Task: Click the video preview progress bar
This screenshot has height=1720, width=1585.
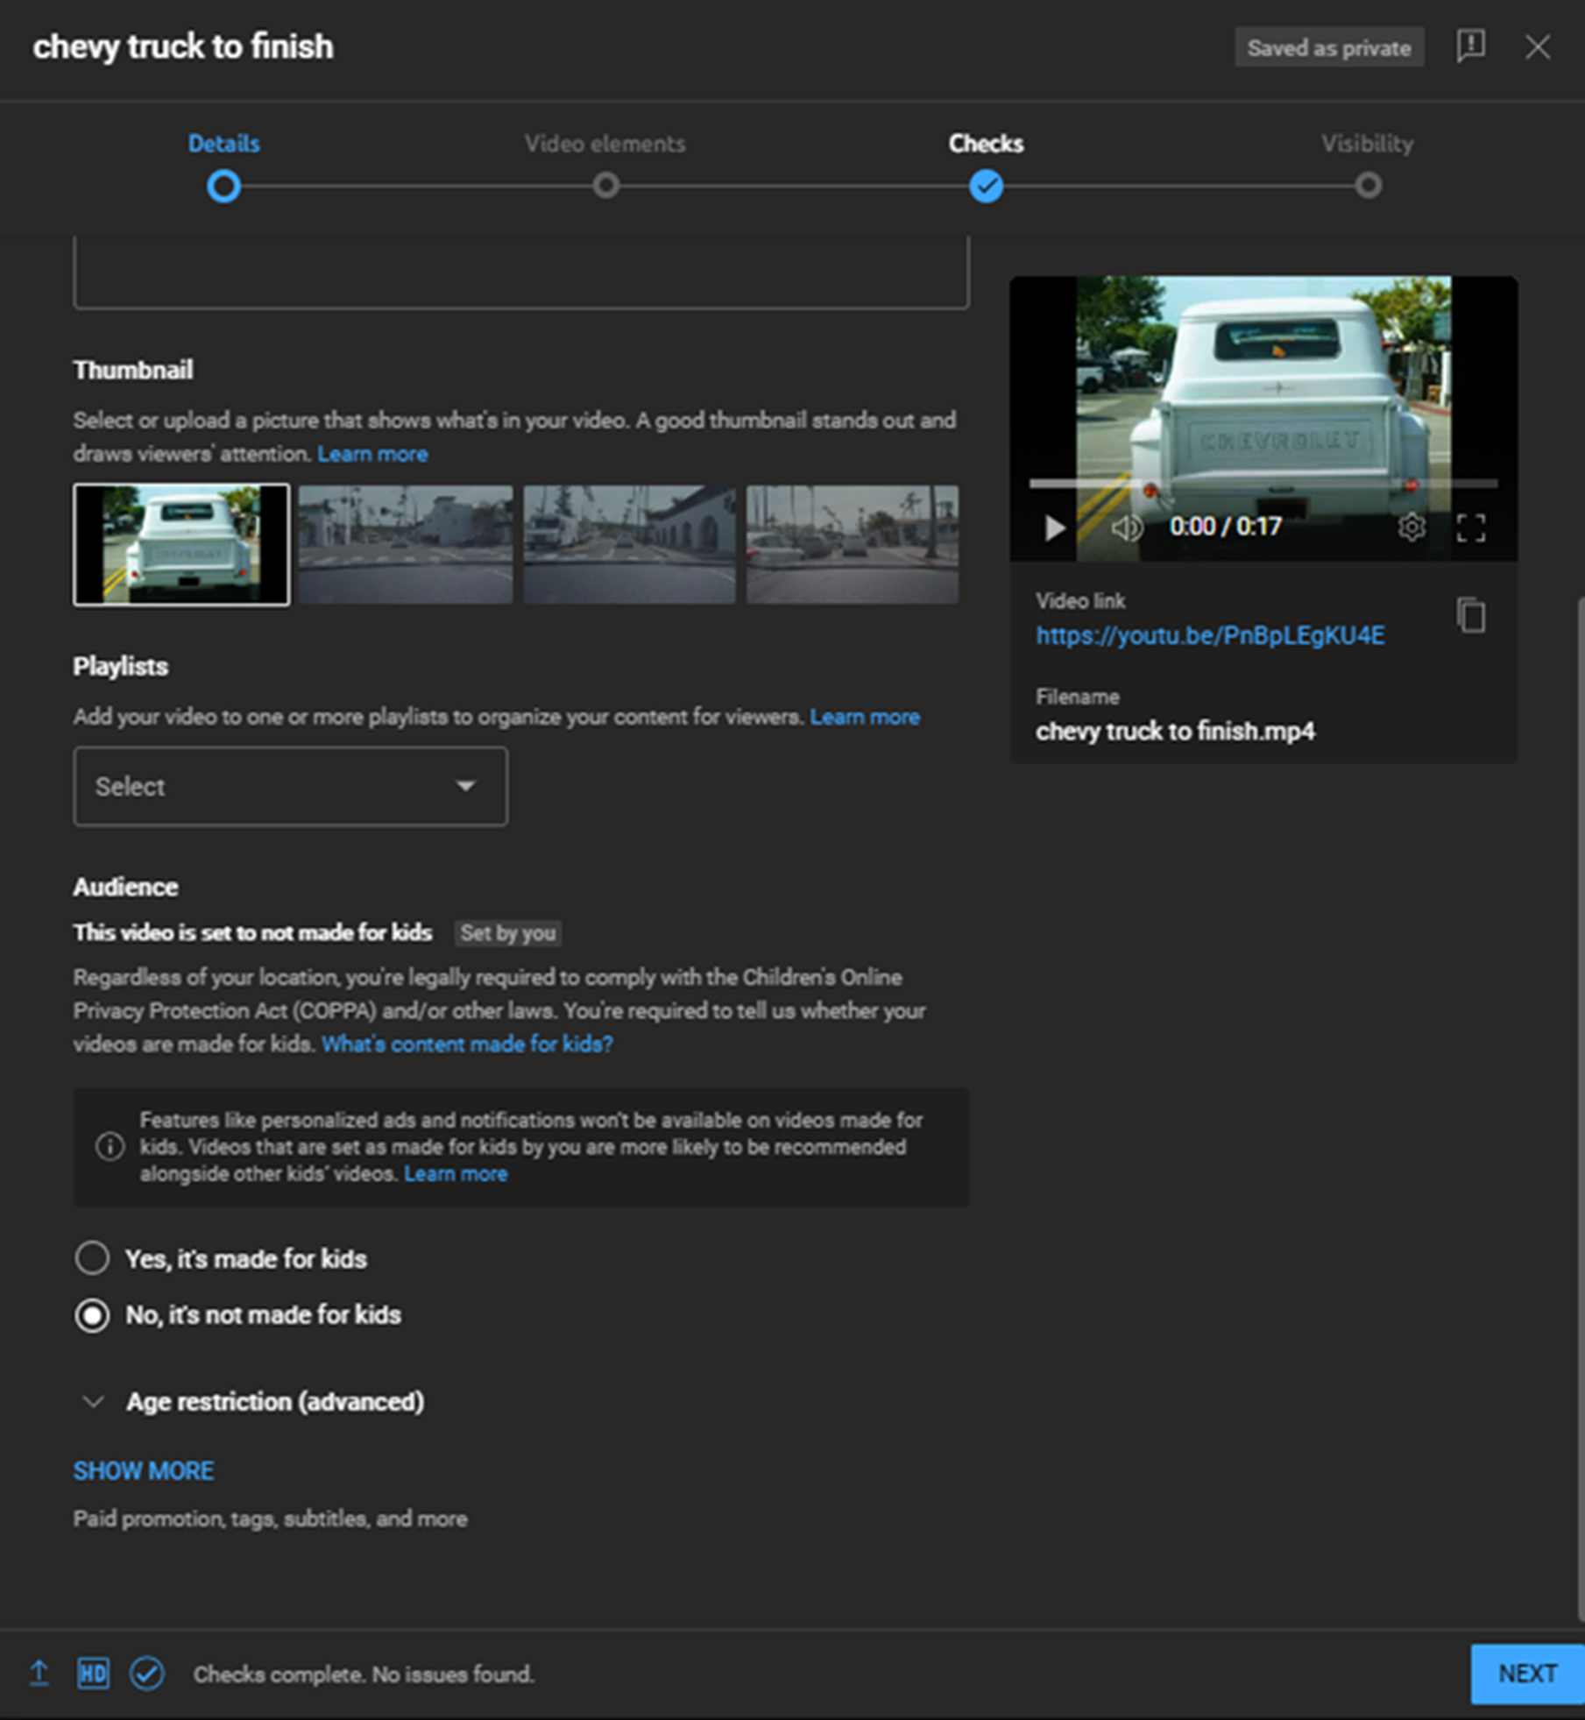Action: (x=1262, y=483)
